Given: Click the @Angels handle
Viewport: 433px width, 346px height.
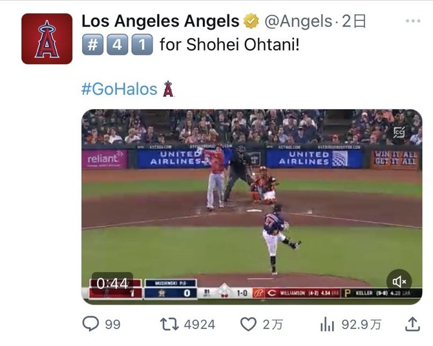Looking at the screenshot, I should click(x=297, y=21).
